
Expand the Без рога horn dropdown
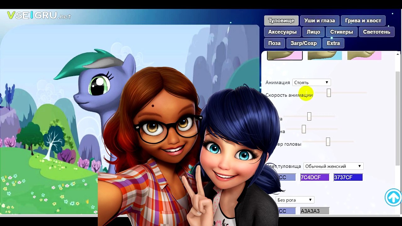pos(295,200)
